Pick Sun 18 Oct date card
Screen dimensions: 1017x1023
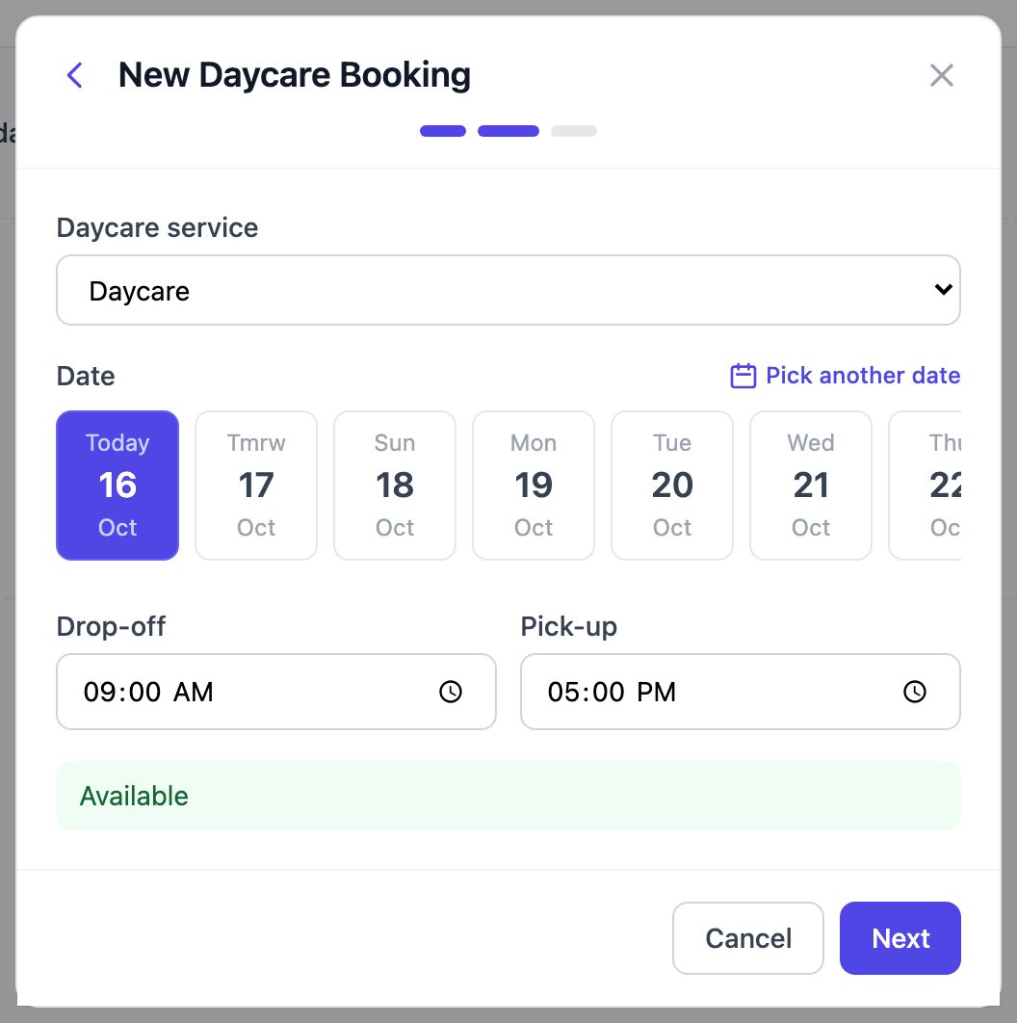tap(395, 485)
